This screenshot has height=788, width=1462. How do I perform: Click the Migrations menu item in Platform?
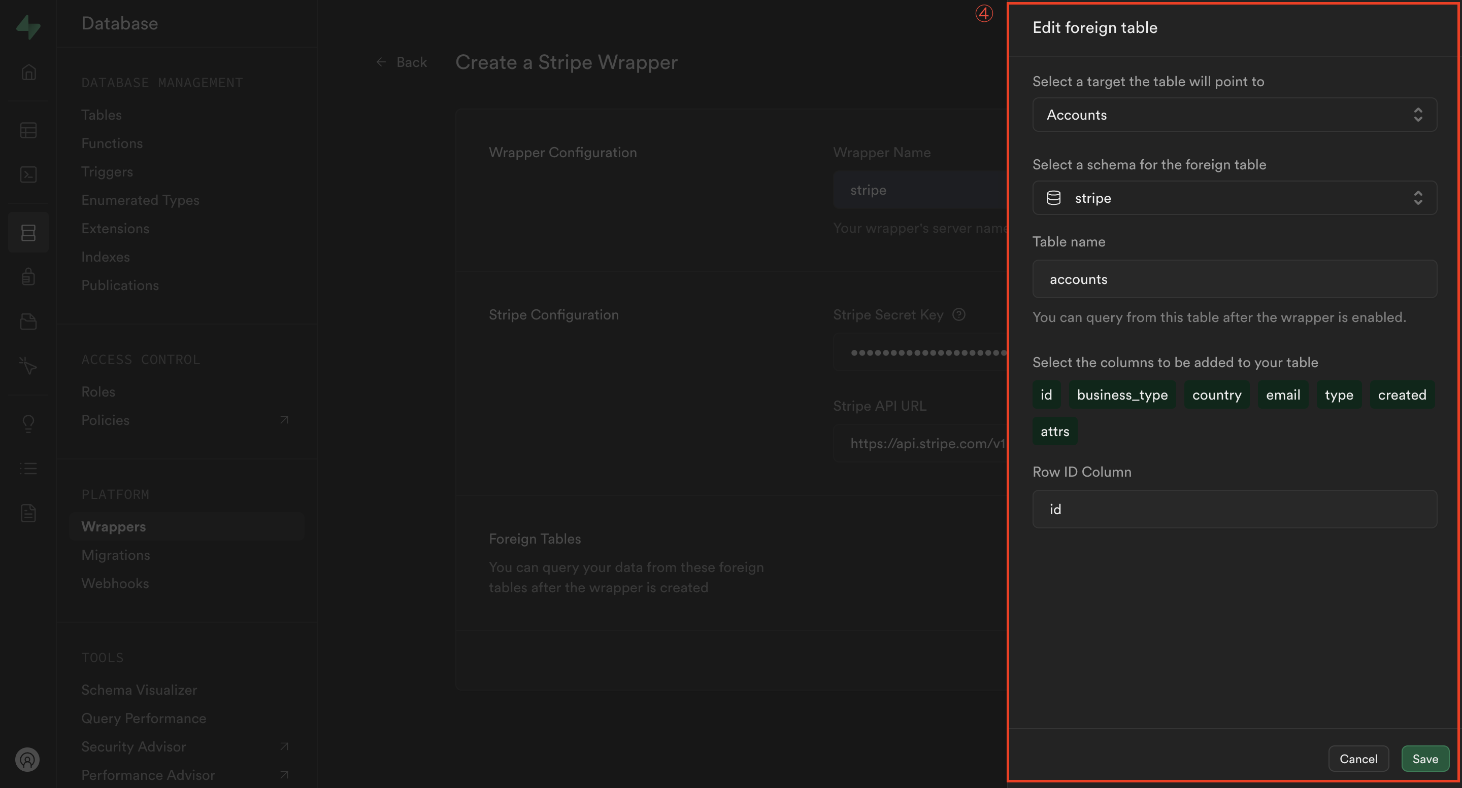click(x=116, y=554)
